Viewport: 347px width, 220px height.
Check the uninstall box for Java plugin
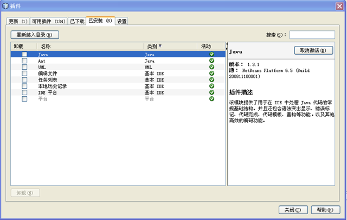point(24,54)
